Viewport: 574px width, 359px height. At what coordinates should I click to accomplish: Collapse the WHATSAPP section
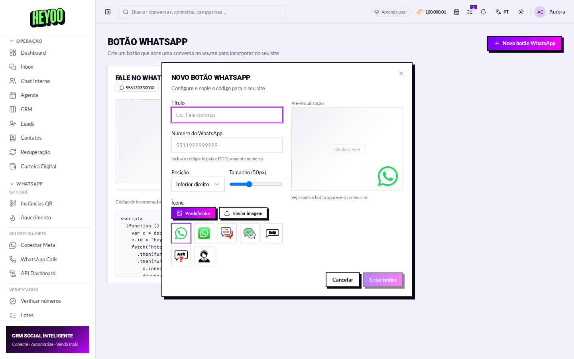tap(26, 184)
